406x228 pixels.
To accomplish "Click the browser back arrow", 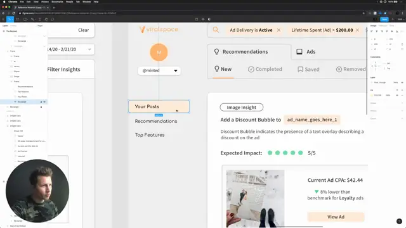I will [x=3, y=13].
